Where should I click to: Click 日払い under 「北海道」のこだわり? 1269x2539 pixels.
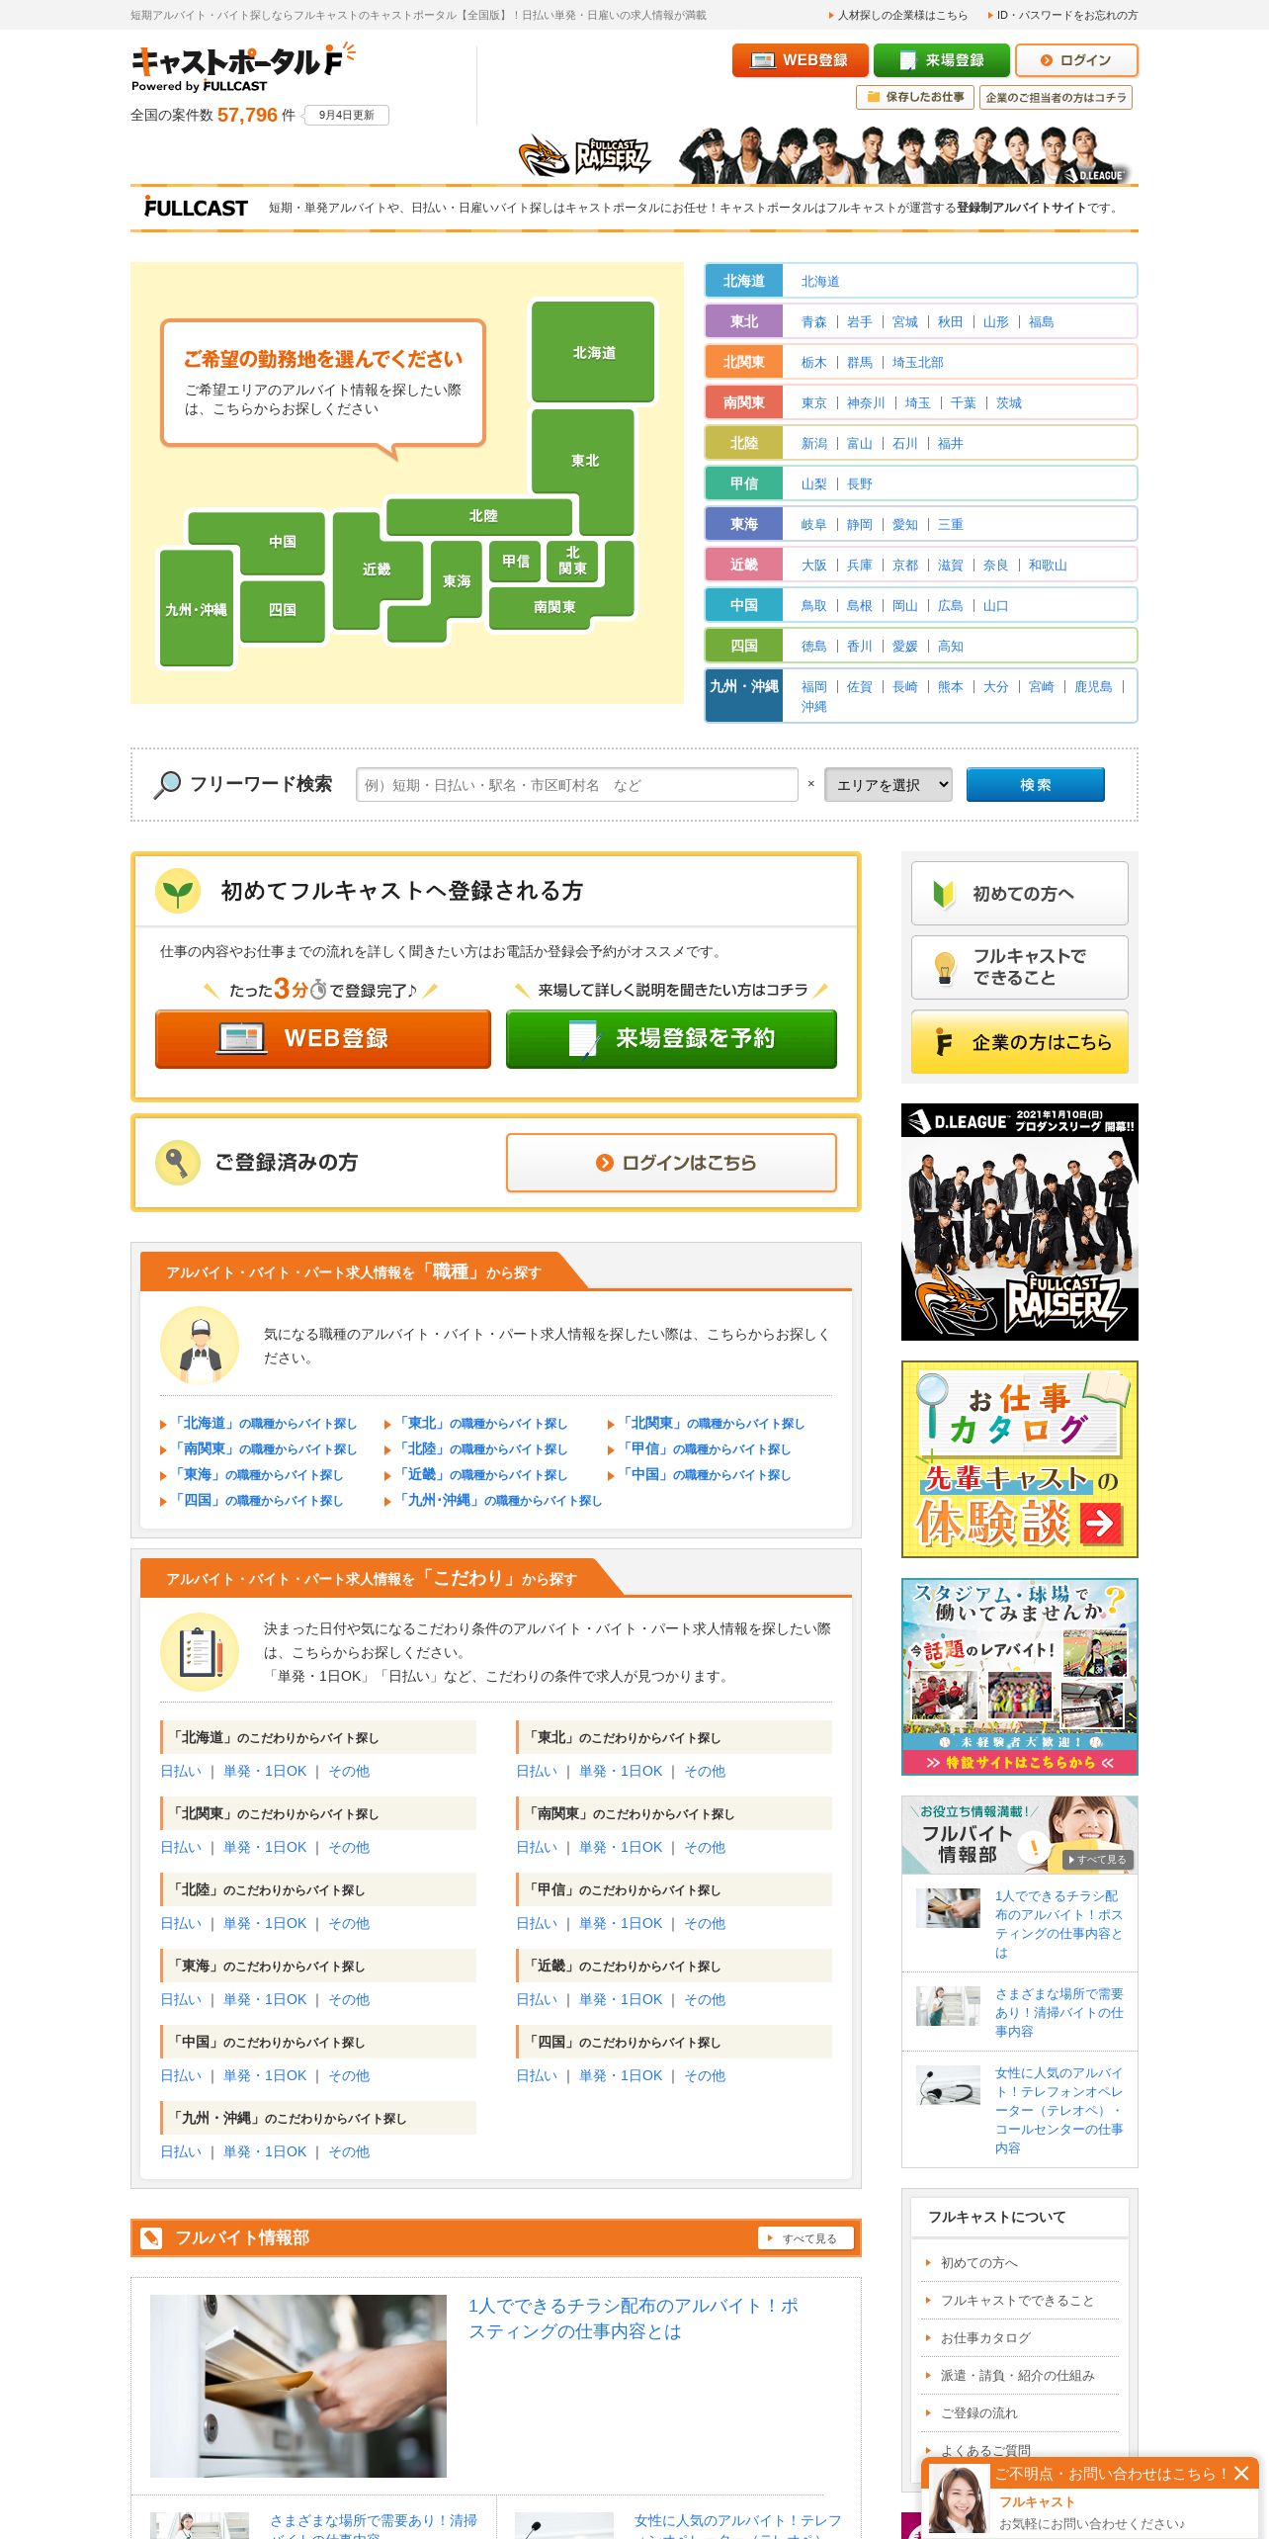click(x=181, y=1771)
